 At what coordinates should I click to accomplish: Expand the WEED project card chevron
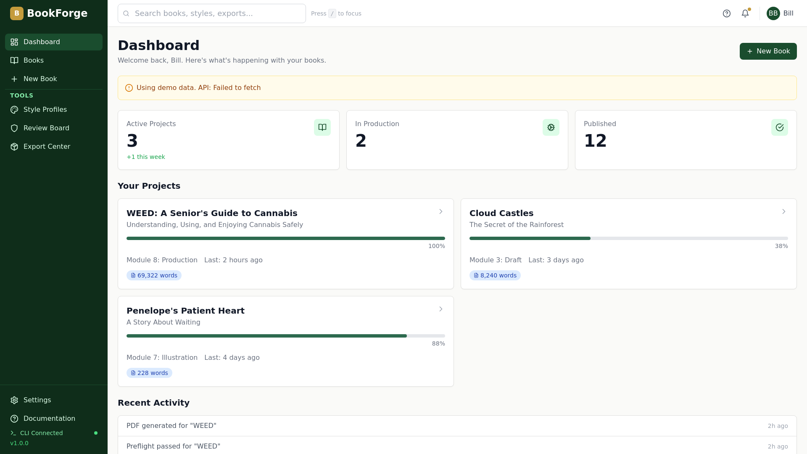[x=441, y=211]
